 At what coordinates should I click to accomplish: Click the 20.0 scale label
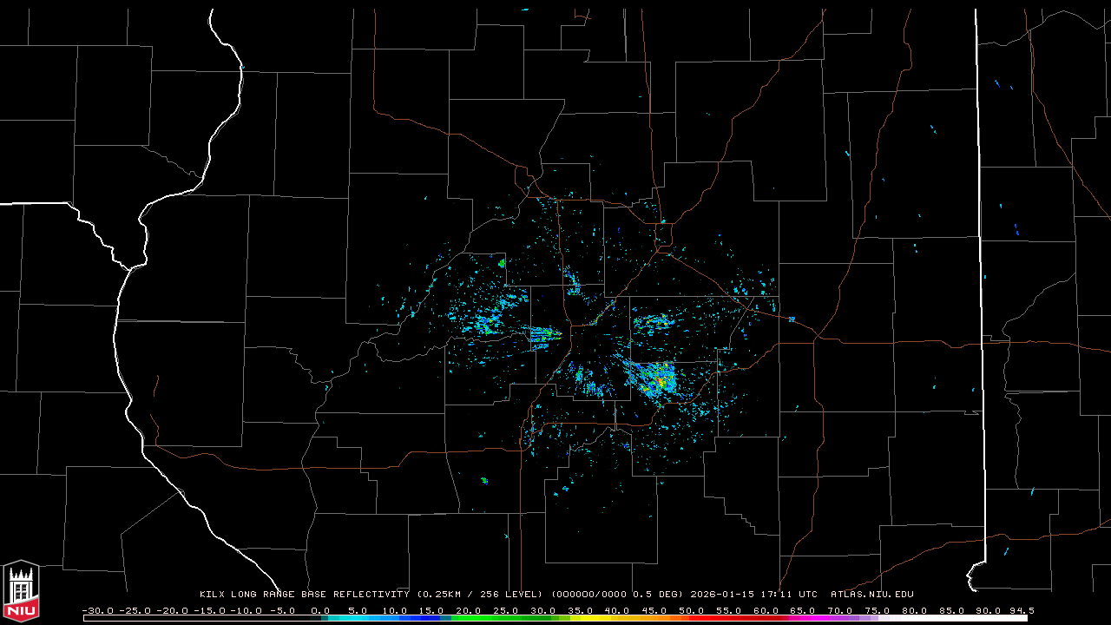468,610
